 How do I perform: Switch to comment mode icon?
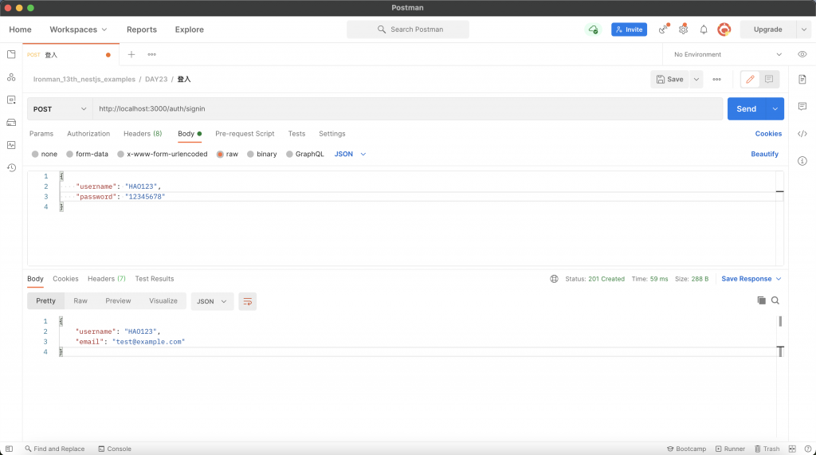point(769,79)
